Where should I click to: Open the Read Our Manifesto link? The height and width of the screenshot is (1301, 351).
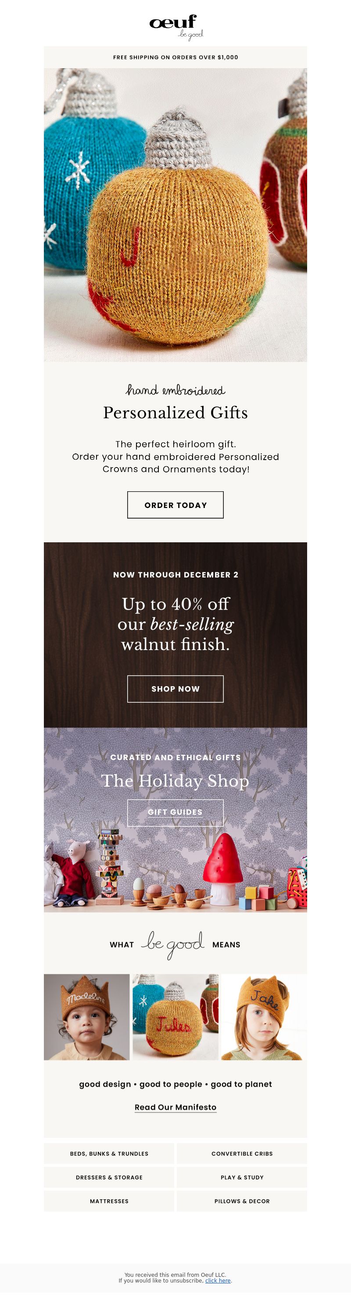[175, 1107]
